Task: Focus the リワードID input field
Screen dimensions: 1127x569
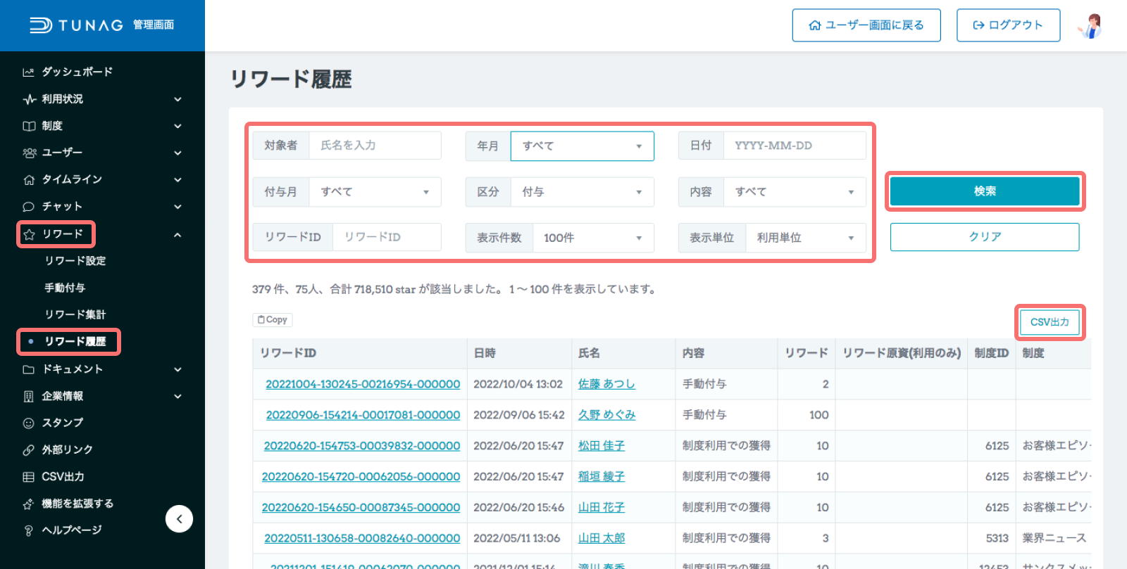Action: pyautogui.click(x=387, y=237)
